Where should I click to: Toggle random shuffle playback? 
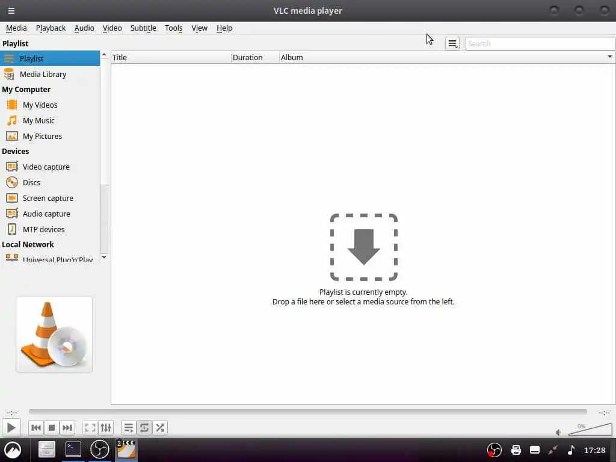point(160,428)
